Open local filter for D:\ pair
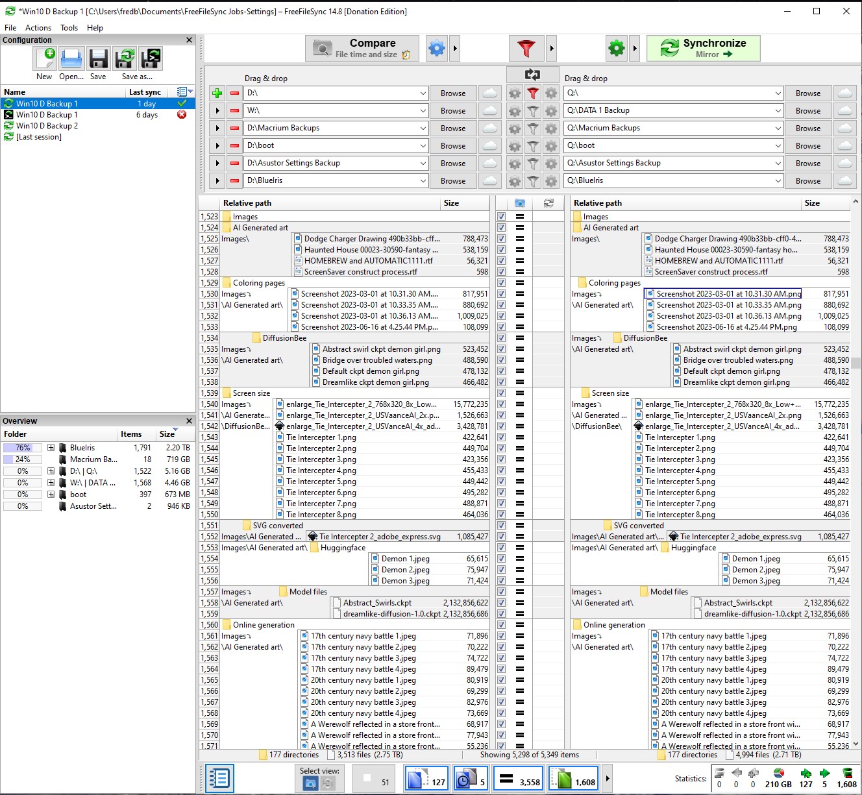 [x=533, y=93]
